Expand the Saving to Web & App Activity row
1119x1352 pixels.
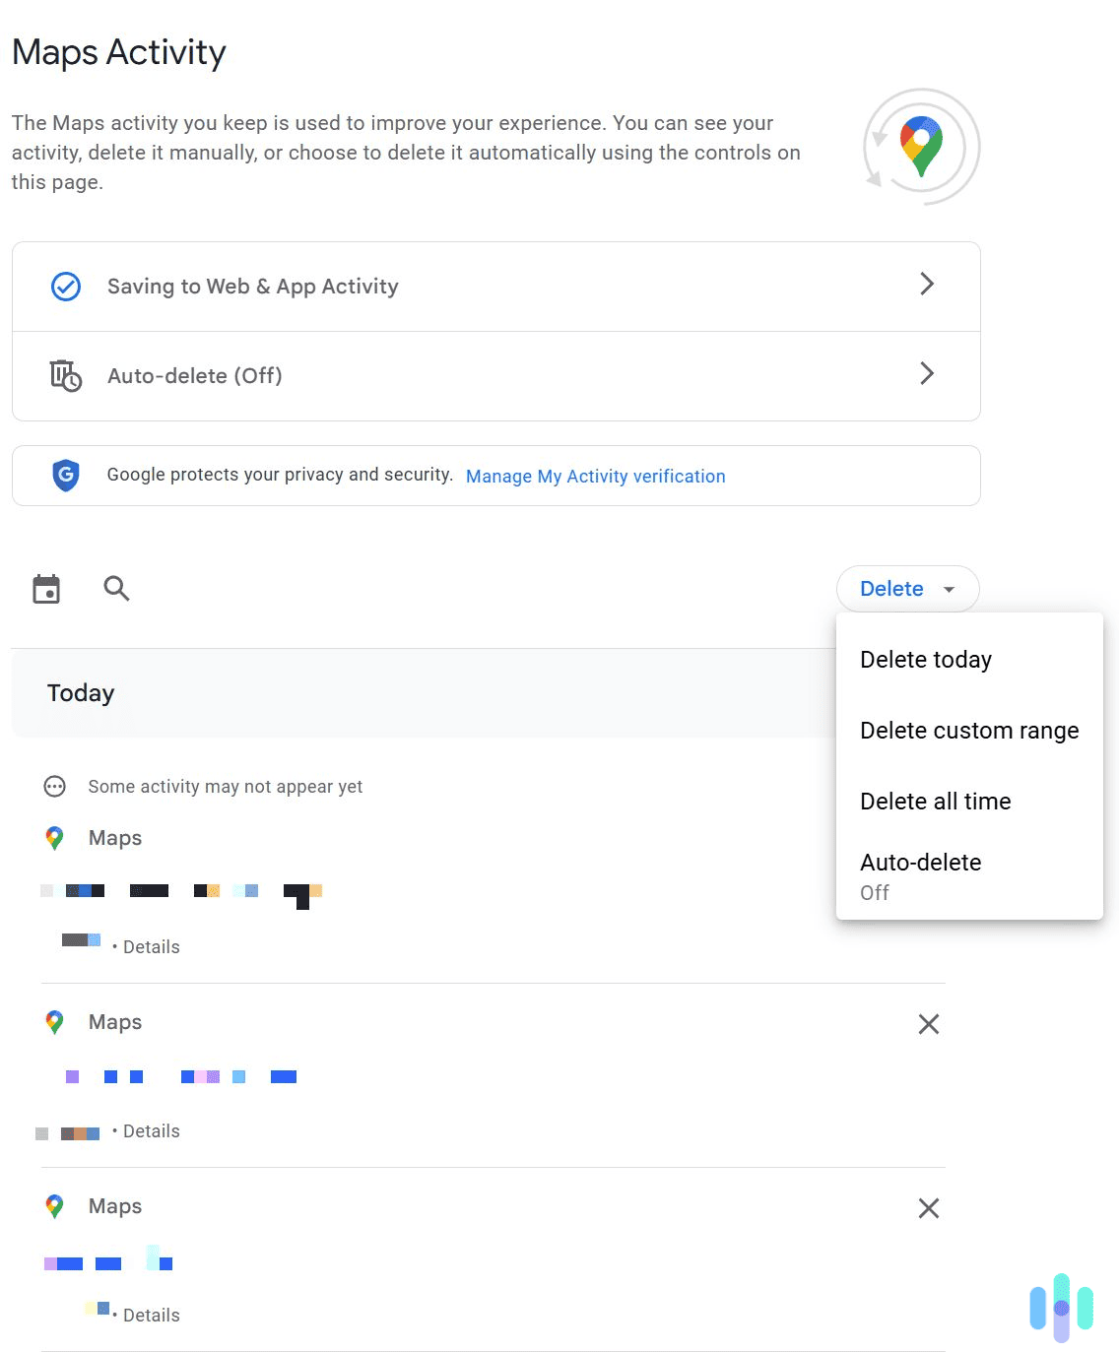tap(927, 284)
